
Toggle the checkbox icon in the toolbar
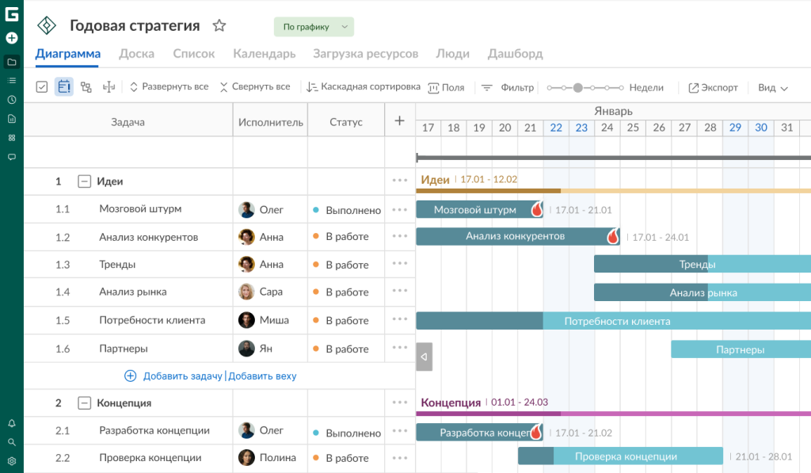tap(42, 87)
